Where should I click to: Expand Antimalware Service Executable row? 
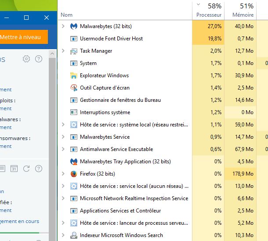(x=63, y=149)
